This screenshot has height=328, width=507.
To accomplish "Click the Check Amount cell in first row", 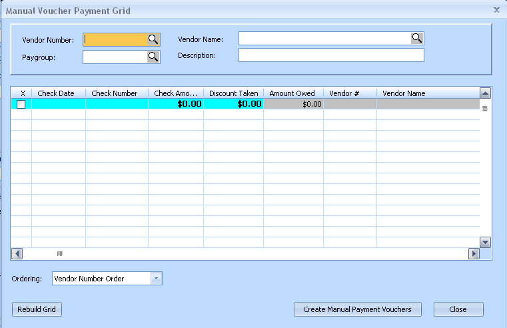I will click(175, 104).
